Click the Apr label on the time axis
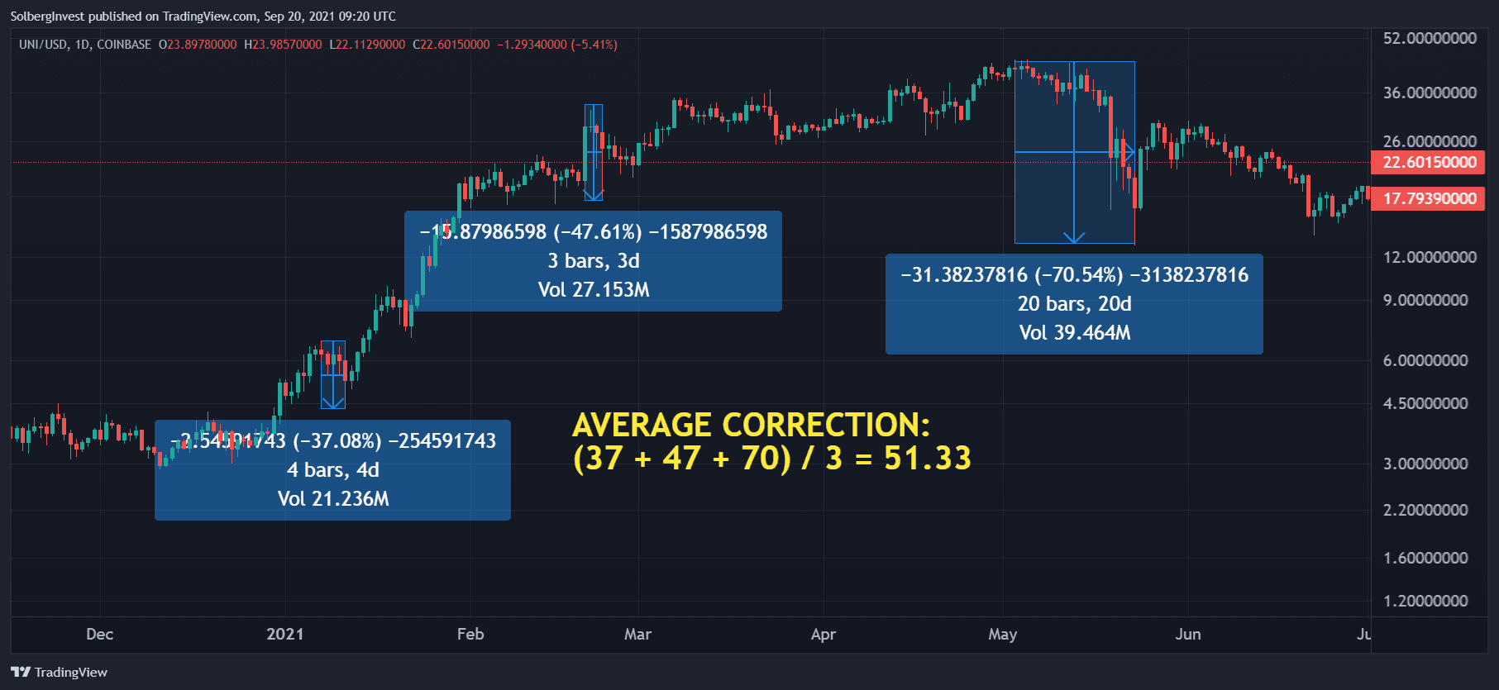 tap(823, 634)
